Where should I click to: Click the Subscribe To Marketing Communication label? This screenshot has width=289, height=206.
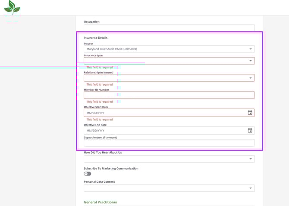(111, 169)
